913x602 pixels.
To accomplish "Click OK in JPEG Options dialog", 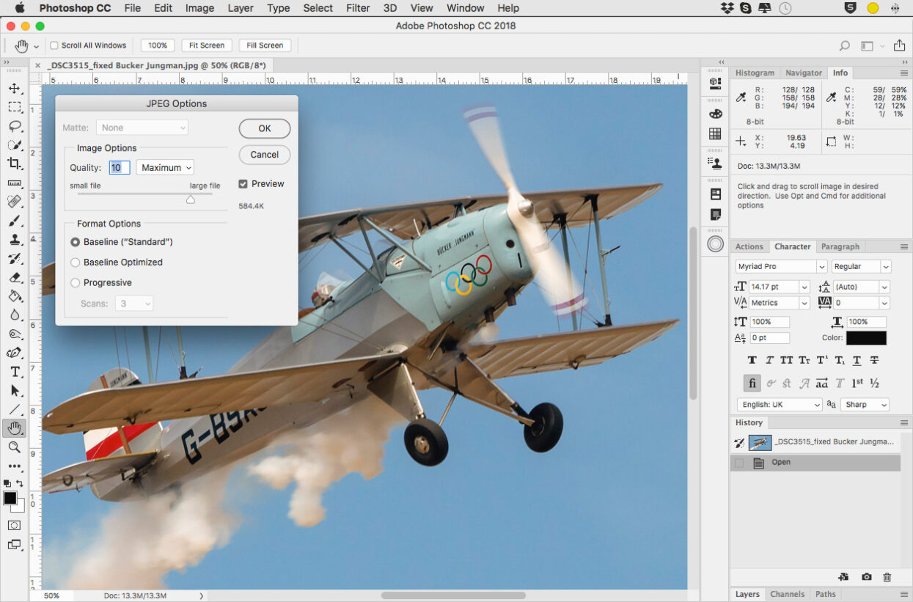I will click(265, 128).
